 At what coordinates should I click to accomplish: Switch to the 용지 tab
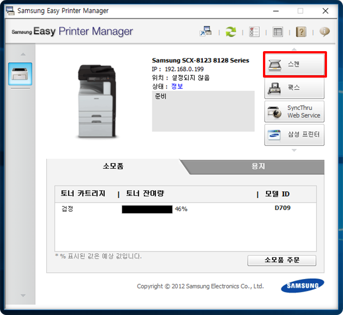(x=258, y=166)
